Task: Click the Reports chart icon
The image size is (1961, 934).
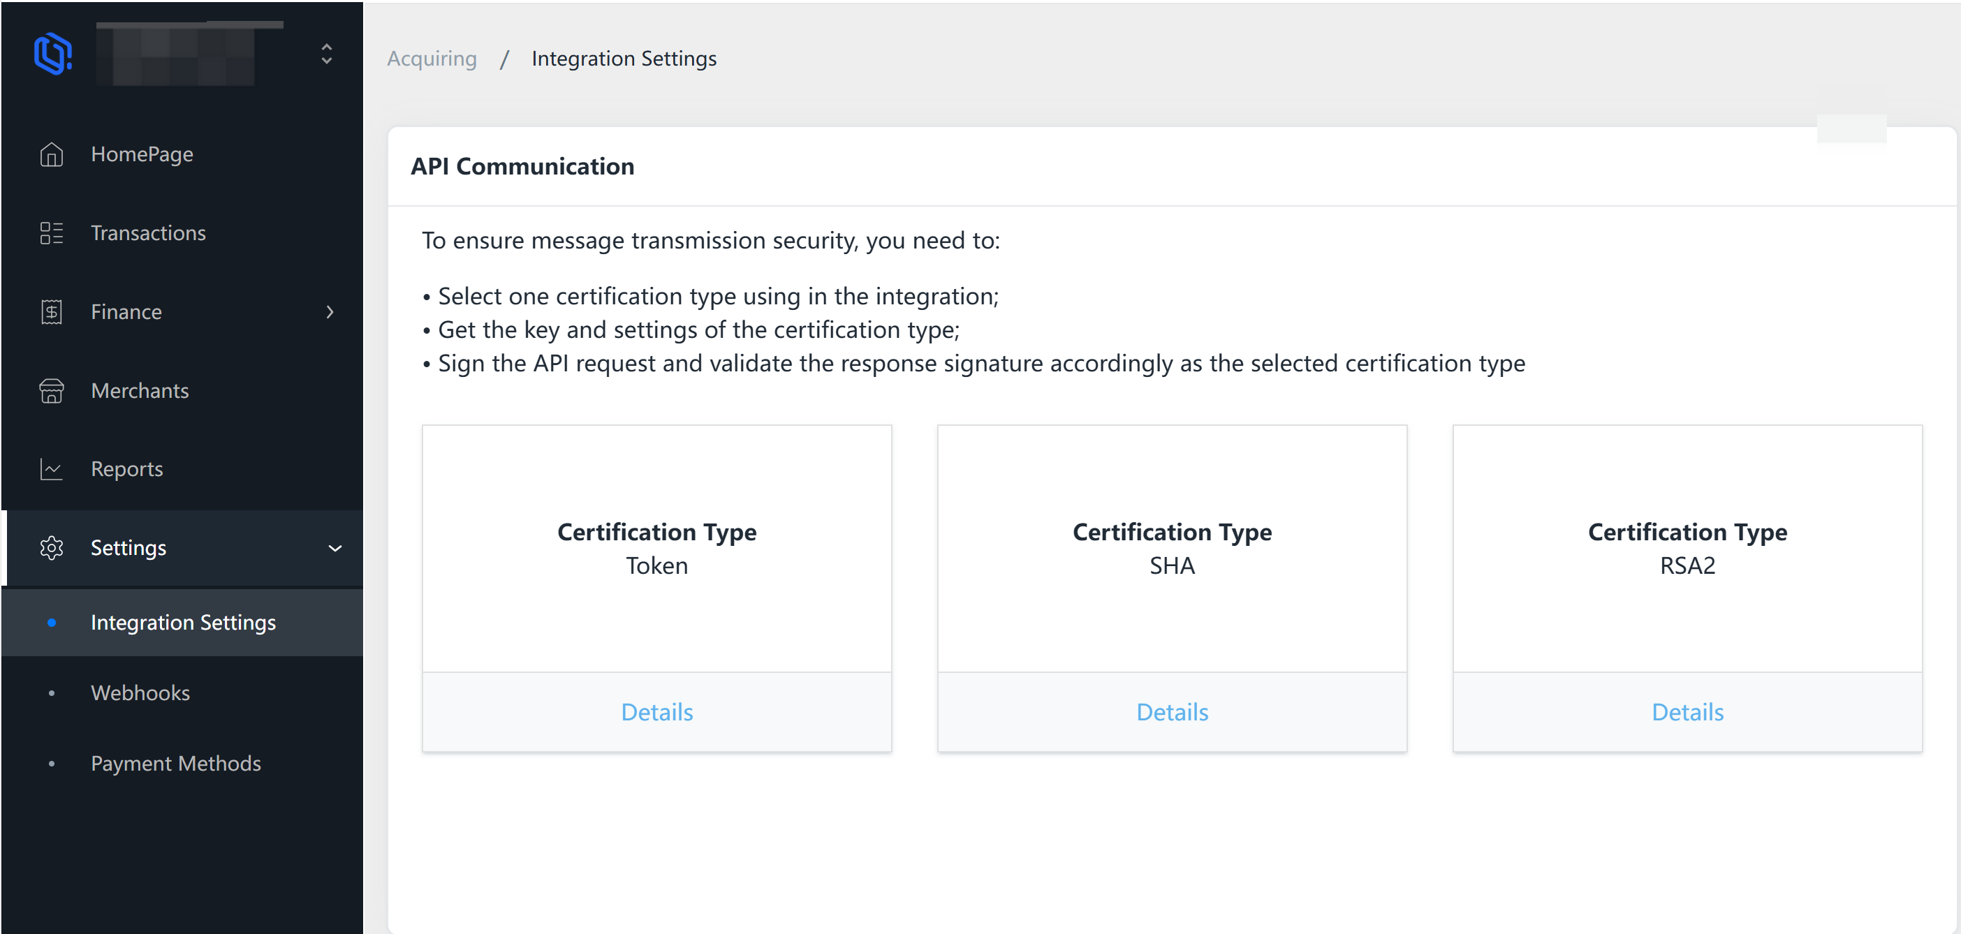Action: [51, 469]
